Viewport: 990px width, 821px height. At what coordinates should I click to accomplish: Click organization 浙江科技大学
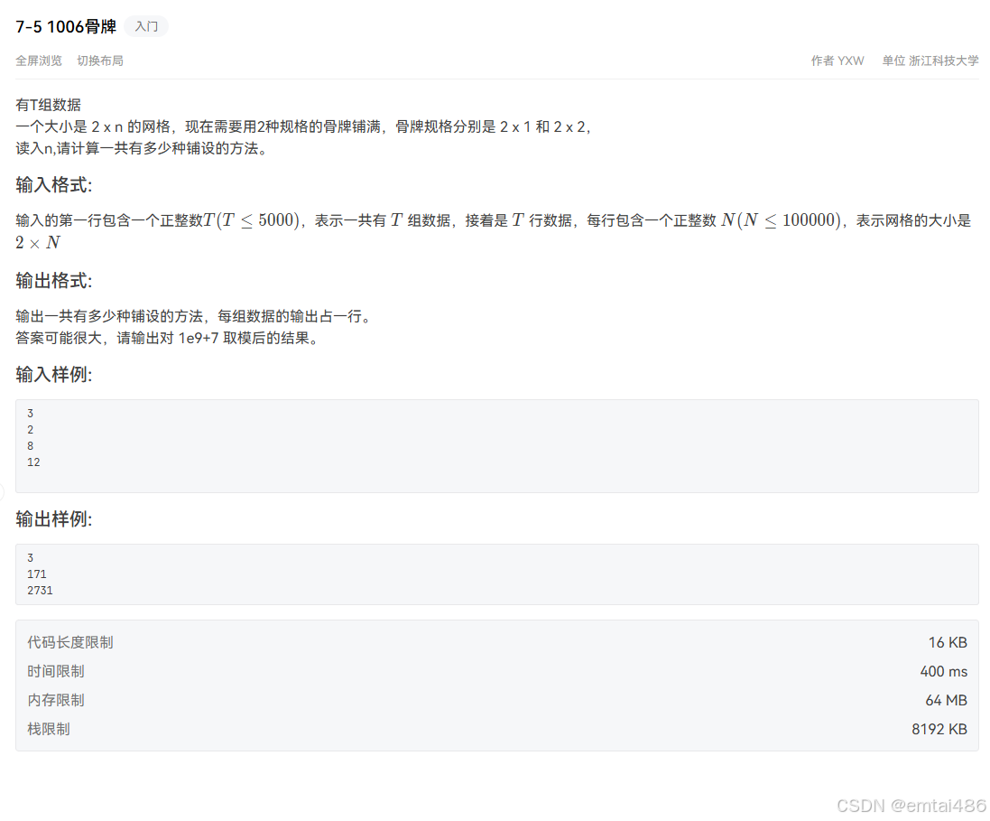click(x=944, y=61)
